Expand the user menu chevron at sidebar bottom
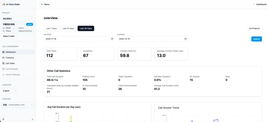The height and width of the screenshot is (122, 269). [x=32, y=119]
